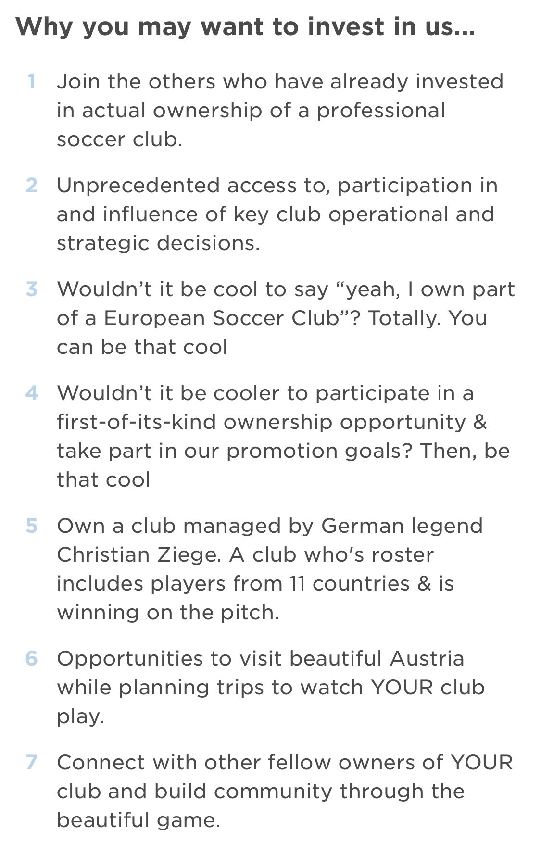The height and width of the screenshot is (842, 541).
Task: Click the phrase 'professional soccer club.'
Action: click(x=251, y=125)
